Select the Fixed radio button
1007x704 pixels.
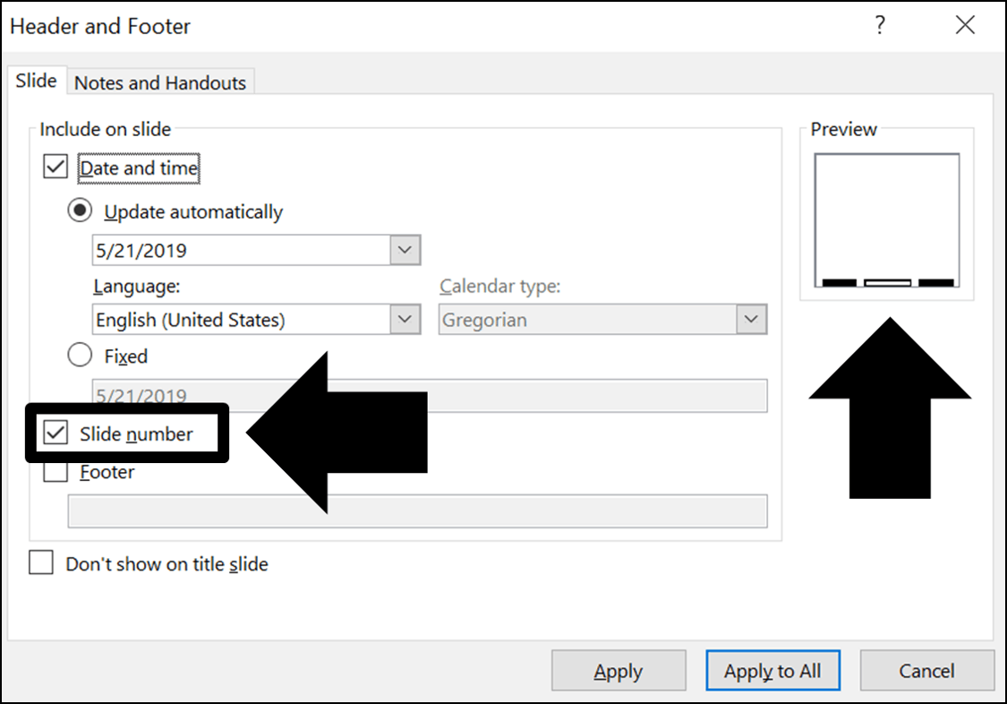coord(80,355)
